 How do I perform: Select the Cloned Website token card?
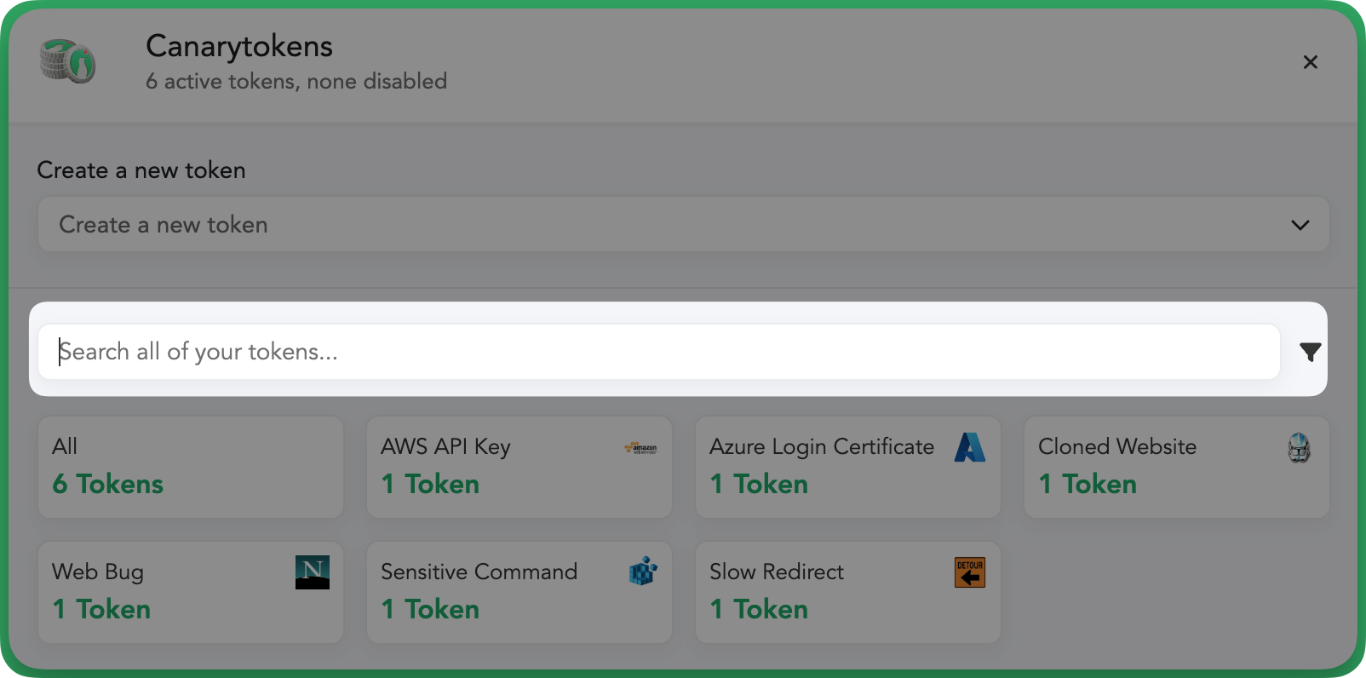[1177, 467]
